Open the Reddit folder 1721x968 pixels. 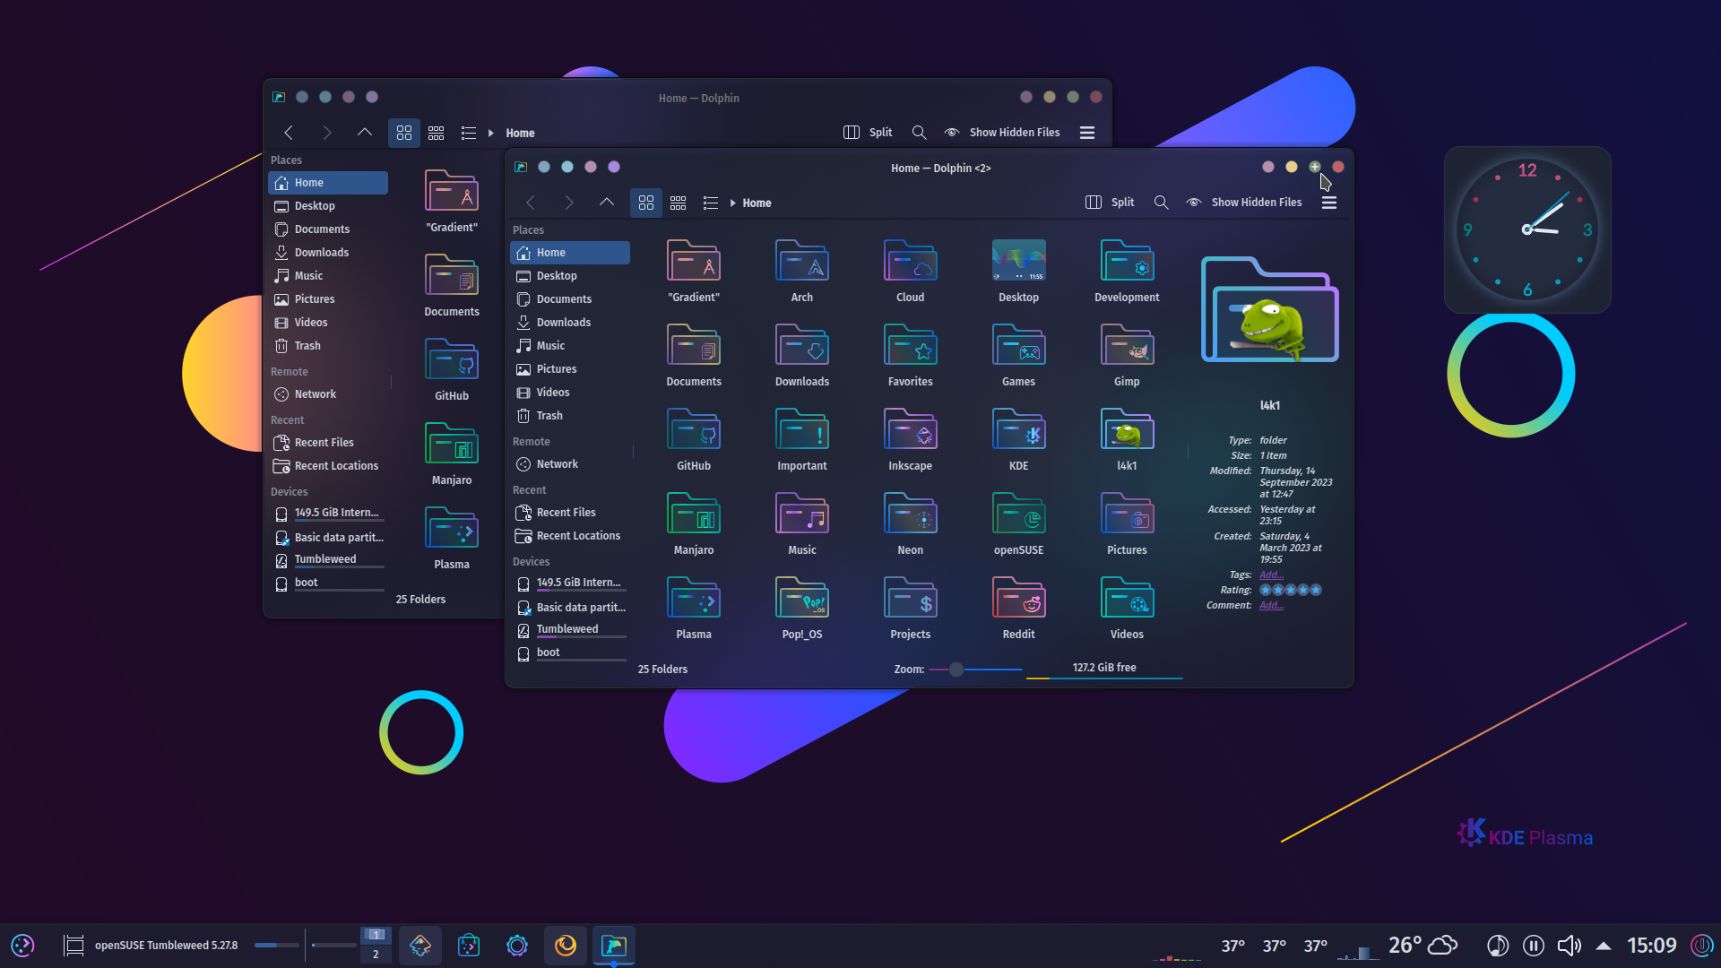click(x=1018, y=608)
